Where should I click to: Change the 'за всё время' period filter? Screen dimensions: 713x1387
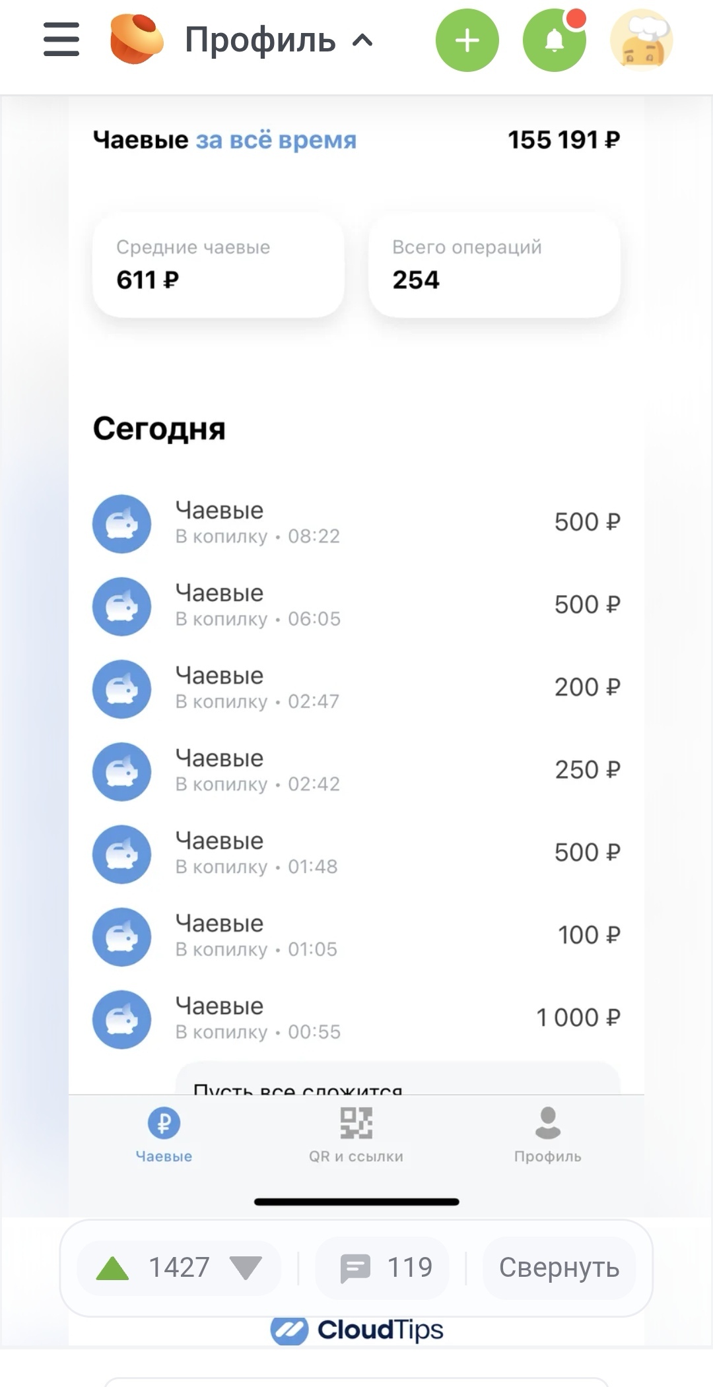(x=275, y=140)
